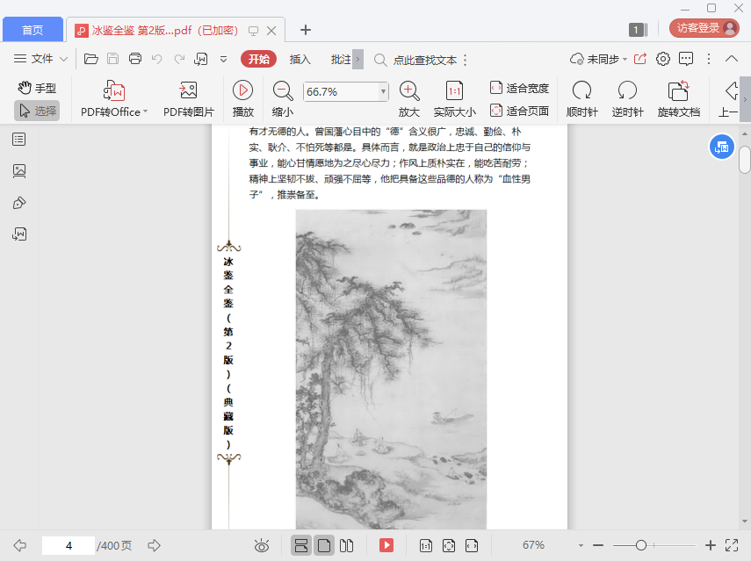Click the PDF转Office conversion icon
751x561 pixels.
(114, 90)
